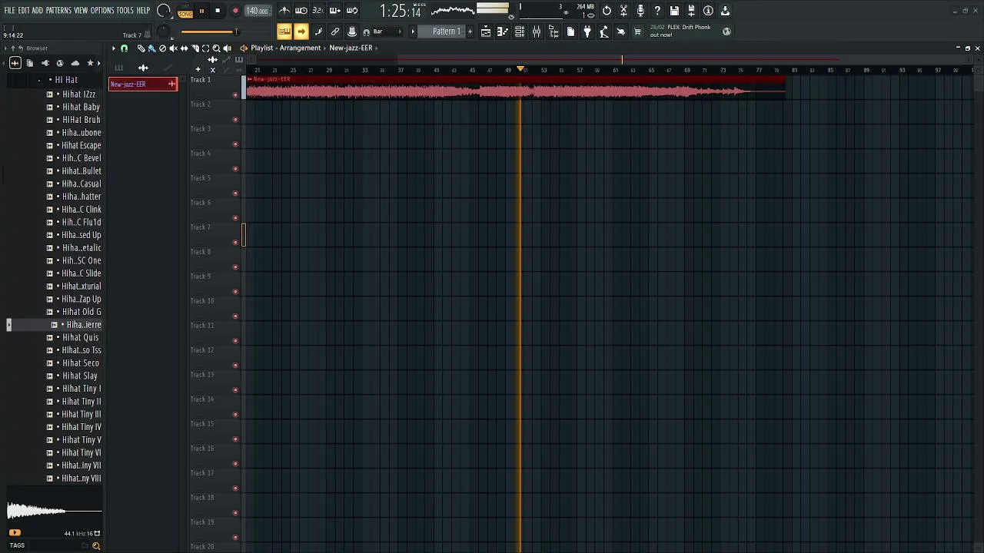
Task: Click the download/export arrow icon
Action: pos(725,11)
